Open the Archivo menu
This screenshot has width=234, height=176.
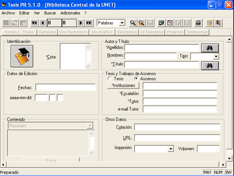click(x=8, y=13)
